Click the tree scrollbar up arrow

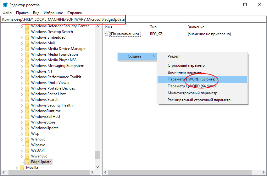click(97, 26)
